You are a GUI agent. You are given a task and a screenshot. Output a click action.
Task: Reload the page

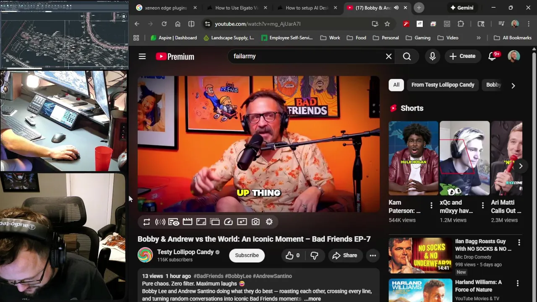pyautogui.click(x=164, y=24)
